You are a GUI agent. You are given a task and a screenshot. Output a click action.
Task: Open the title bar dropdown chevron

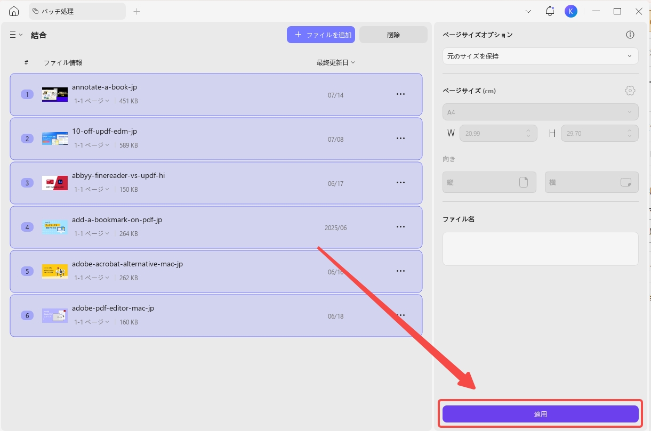[528, 11]
